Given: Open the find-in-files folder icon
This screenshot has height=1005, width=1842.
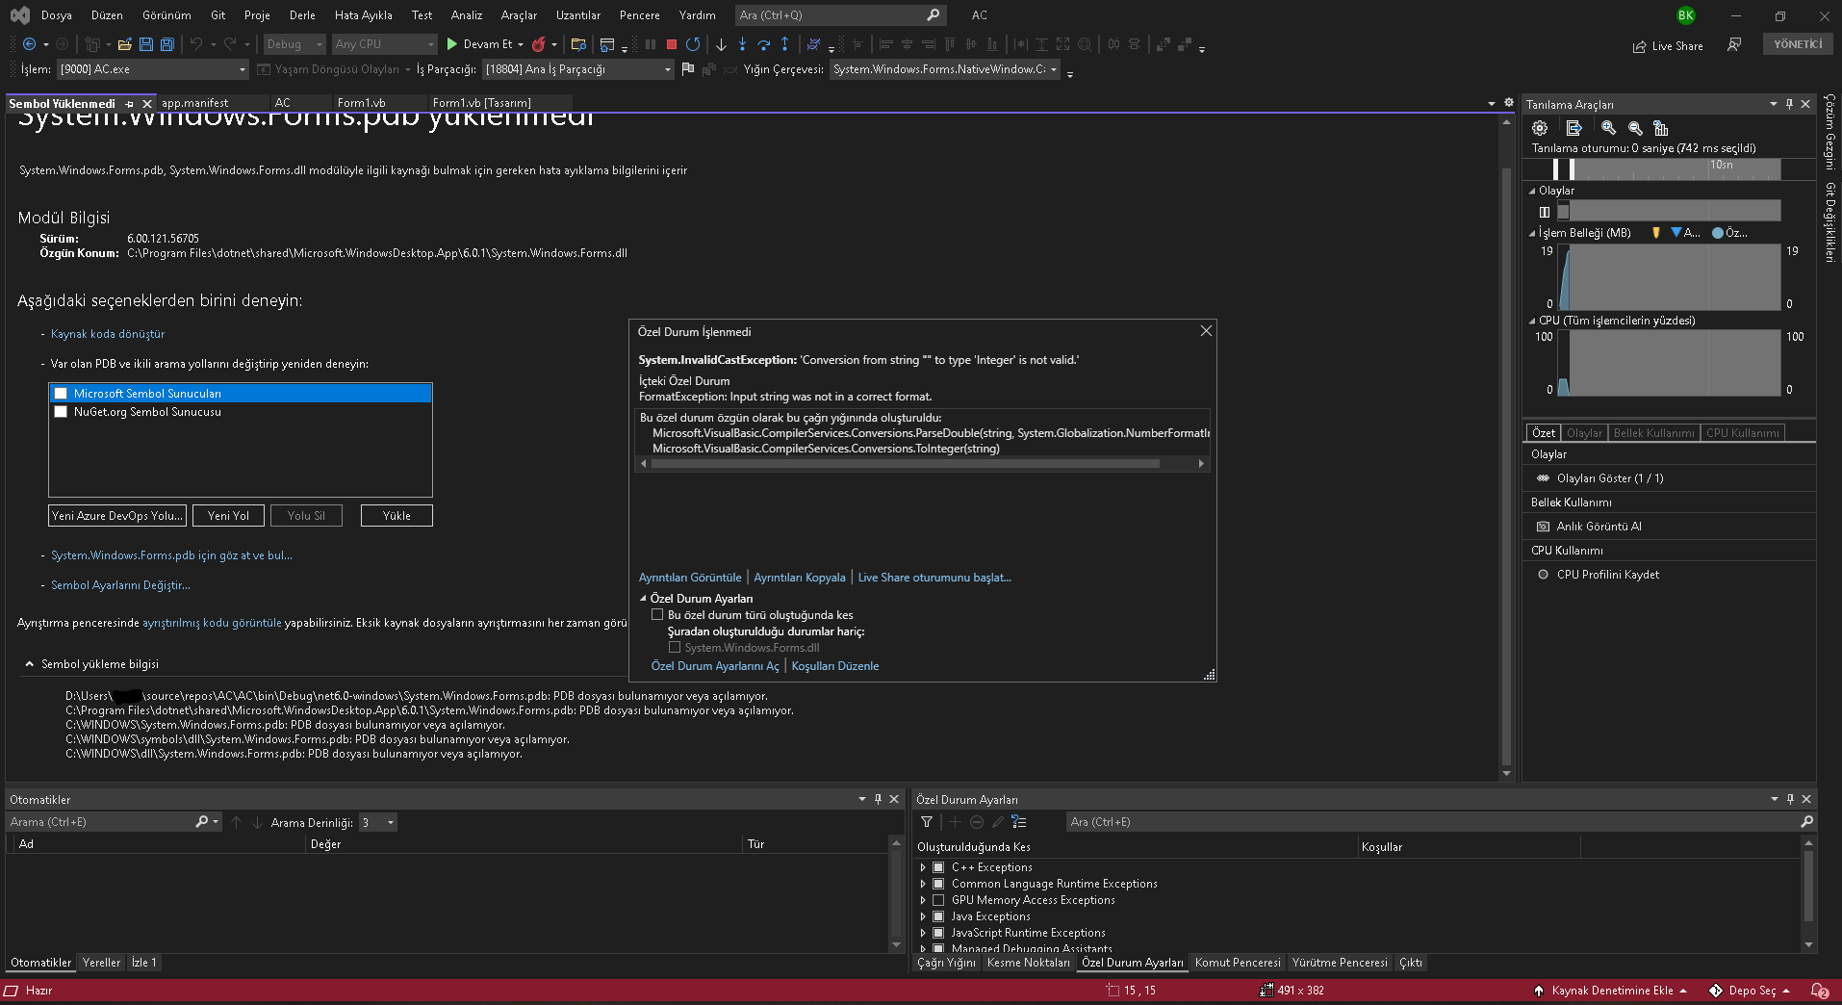Looking at the screenshot, I should pyautogui.click(x=578, y=44).
